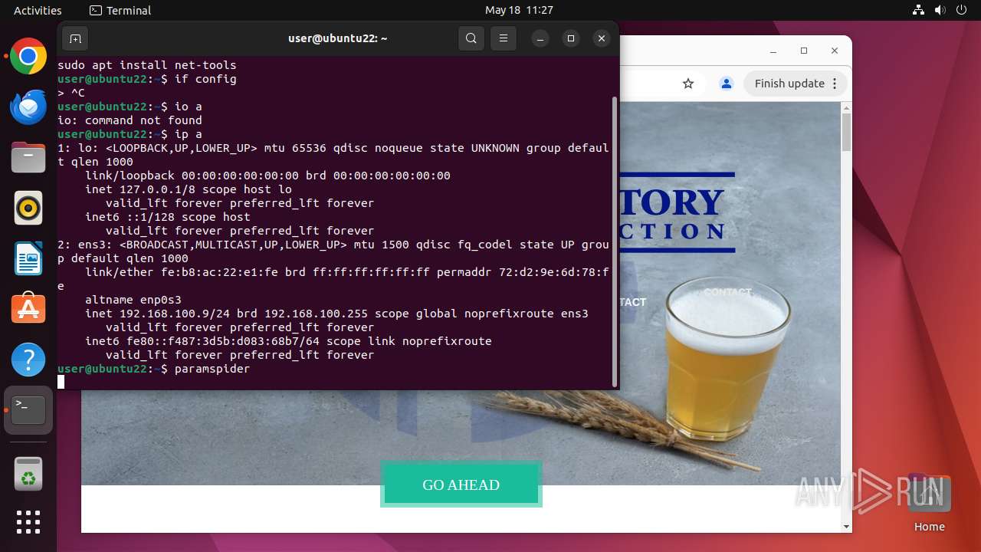981x552 pixels.
Task: Click the GO AHEAD button on webpage
Action: point(461,485)
